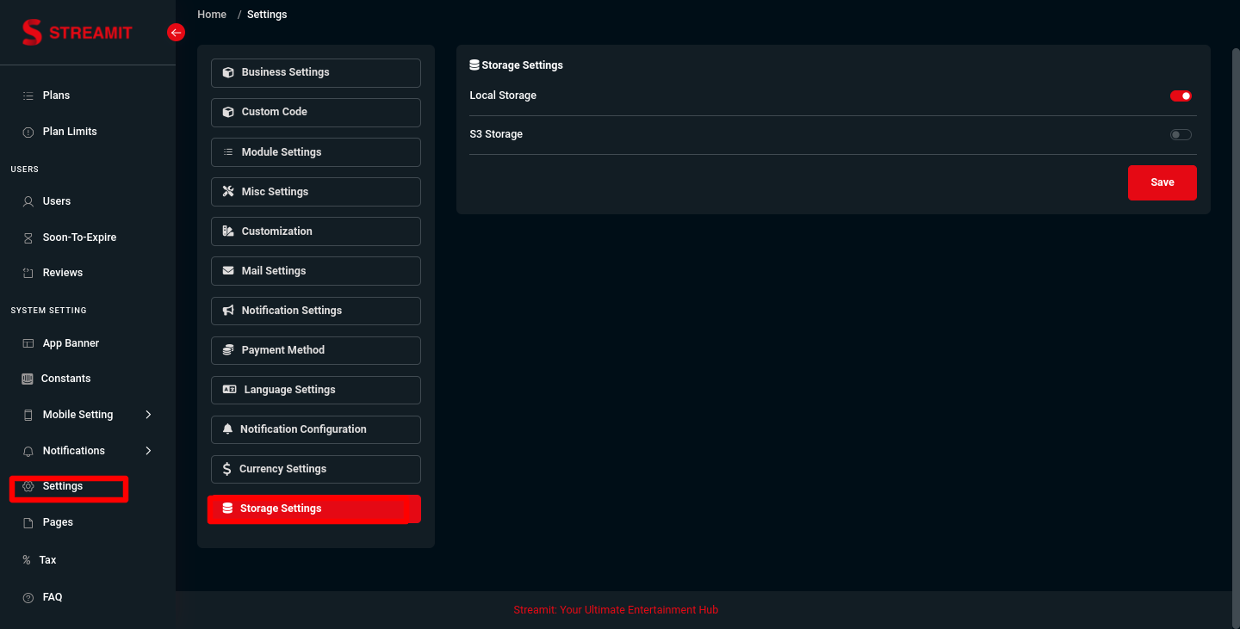1240x629 pixels.
Task: Open the Notification Configuration tab
Action: point(316,429)
